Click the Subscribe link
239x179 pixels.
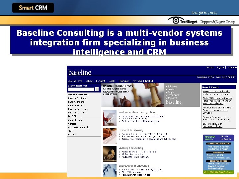pyautogui.click(x=232, y=67)
